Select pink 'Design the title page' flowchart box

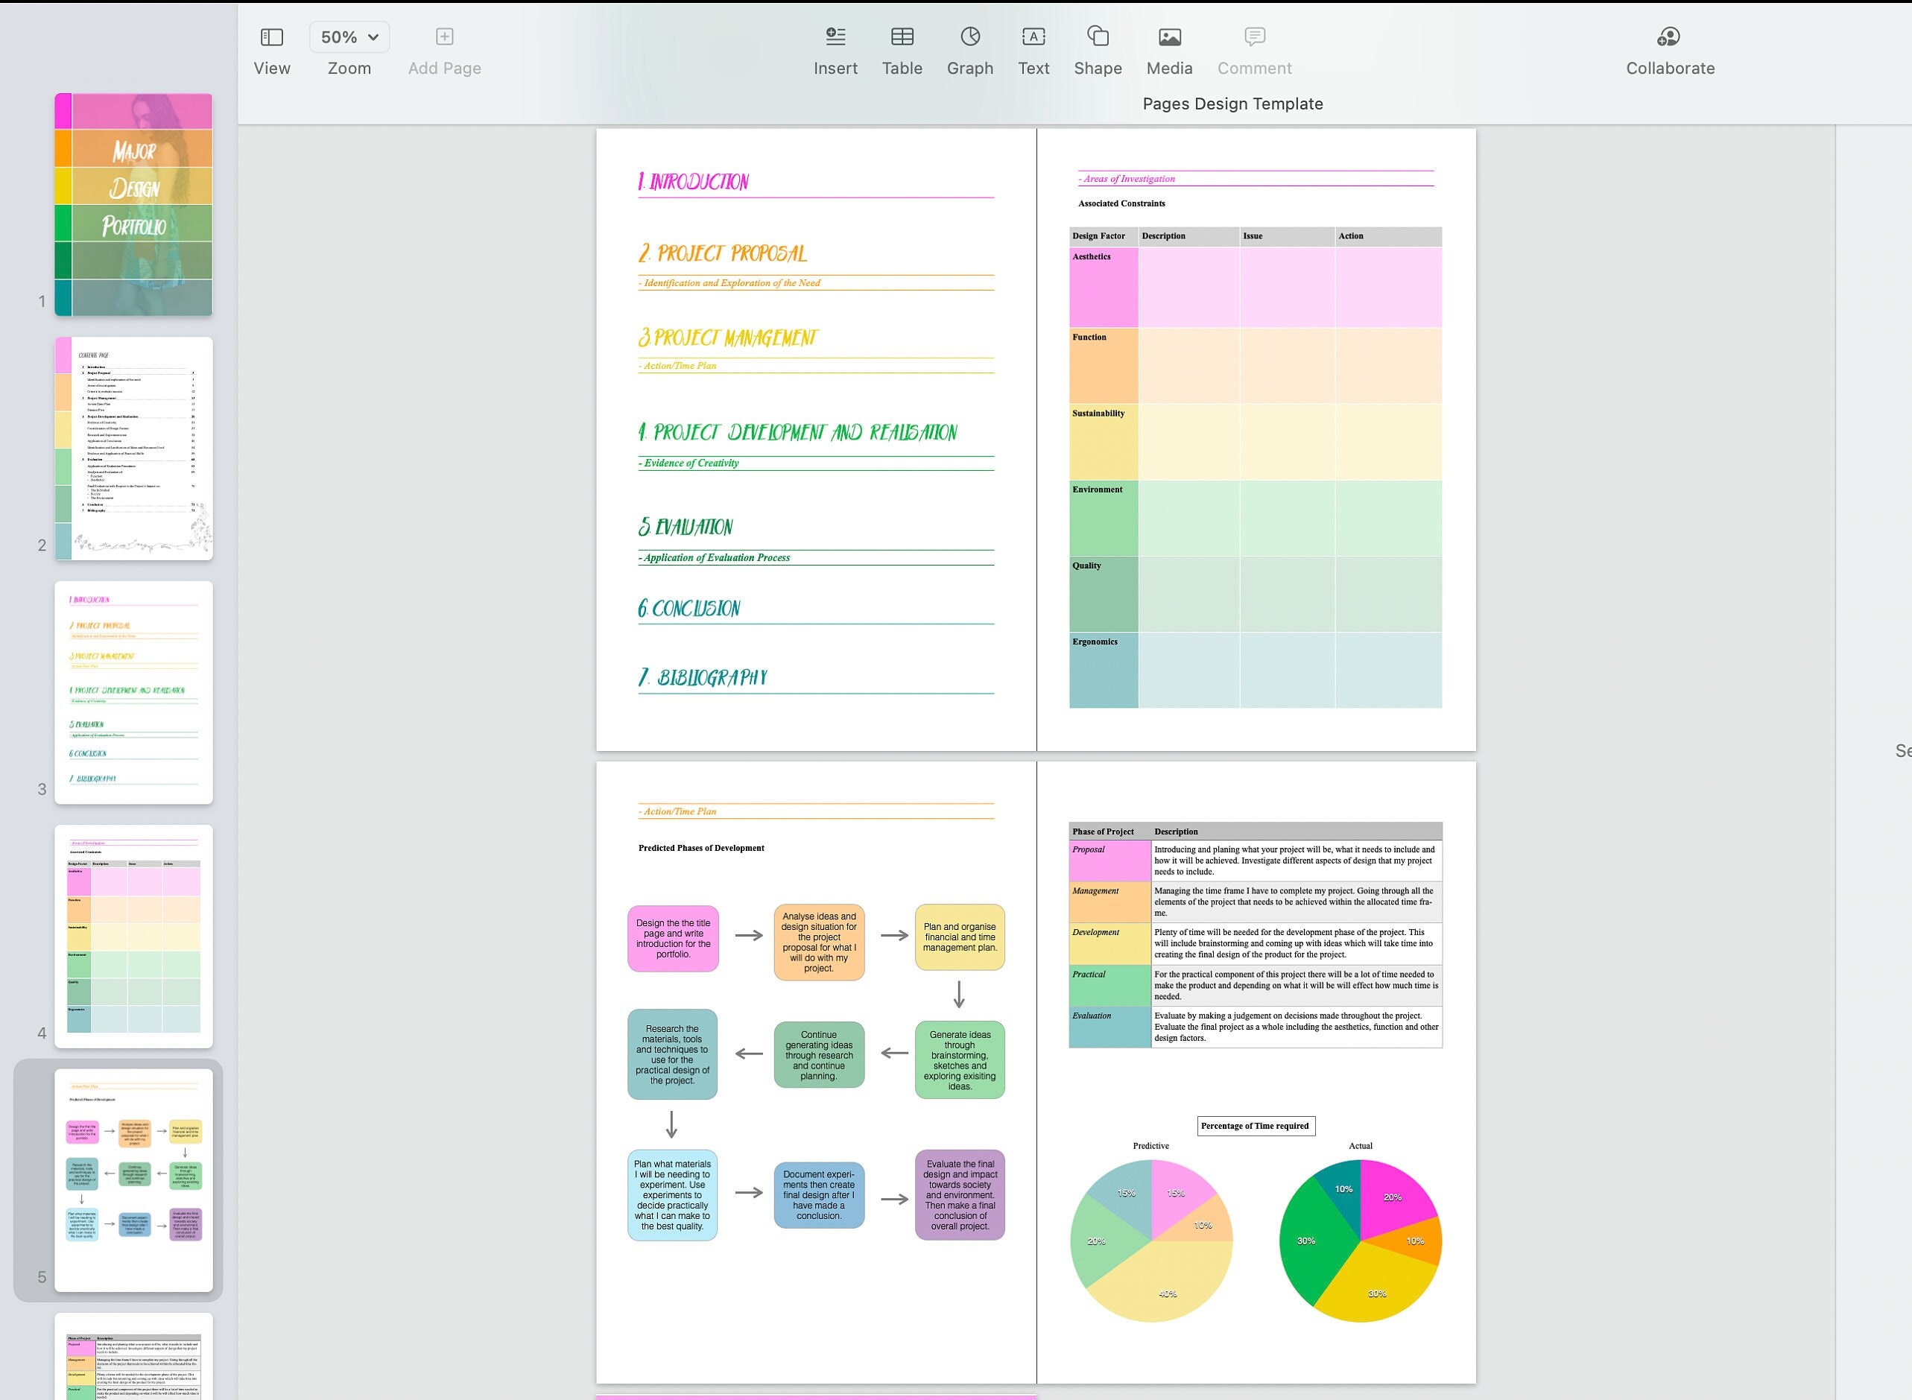click(673, 938)
